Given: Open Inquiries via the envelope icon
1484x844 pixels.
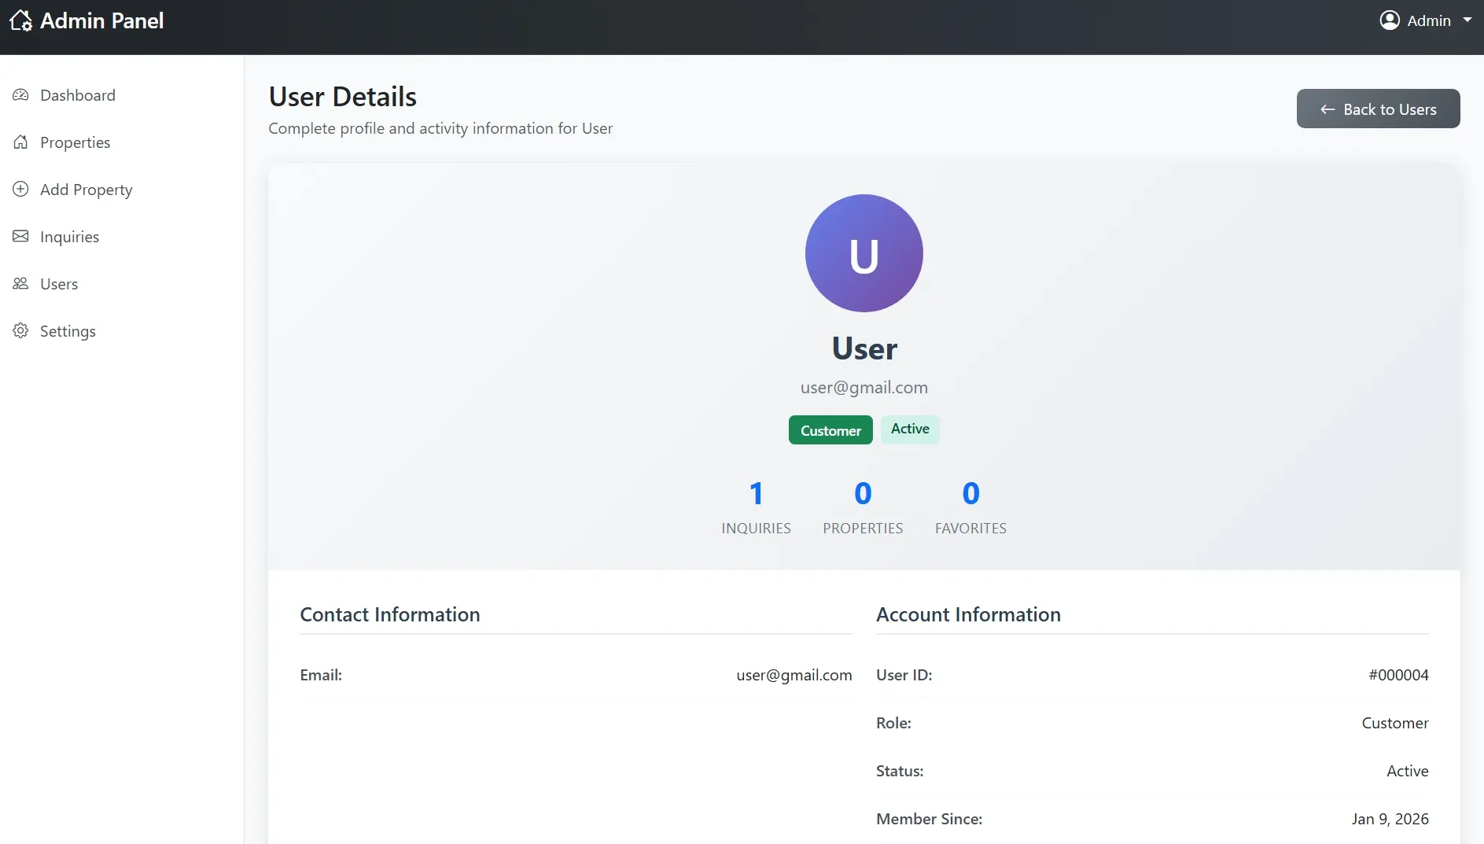Looking at the screenshot, I should [20, 236].
